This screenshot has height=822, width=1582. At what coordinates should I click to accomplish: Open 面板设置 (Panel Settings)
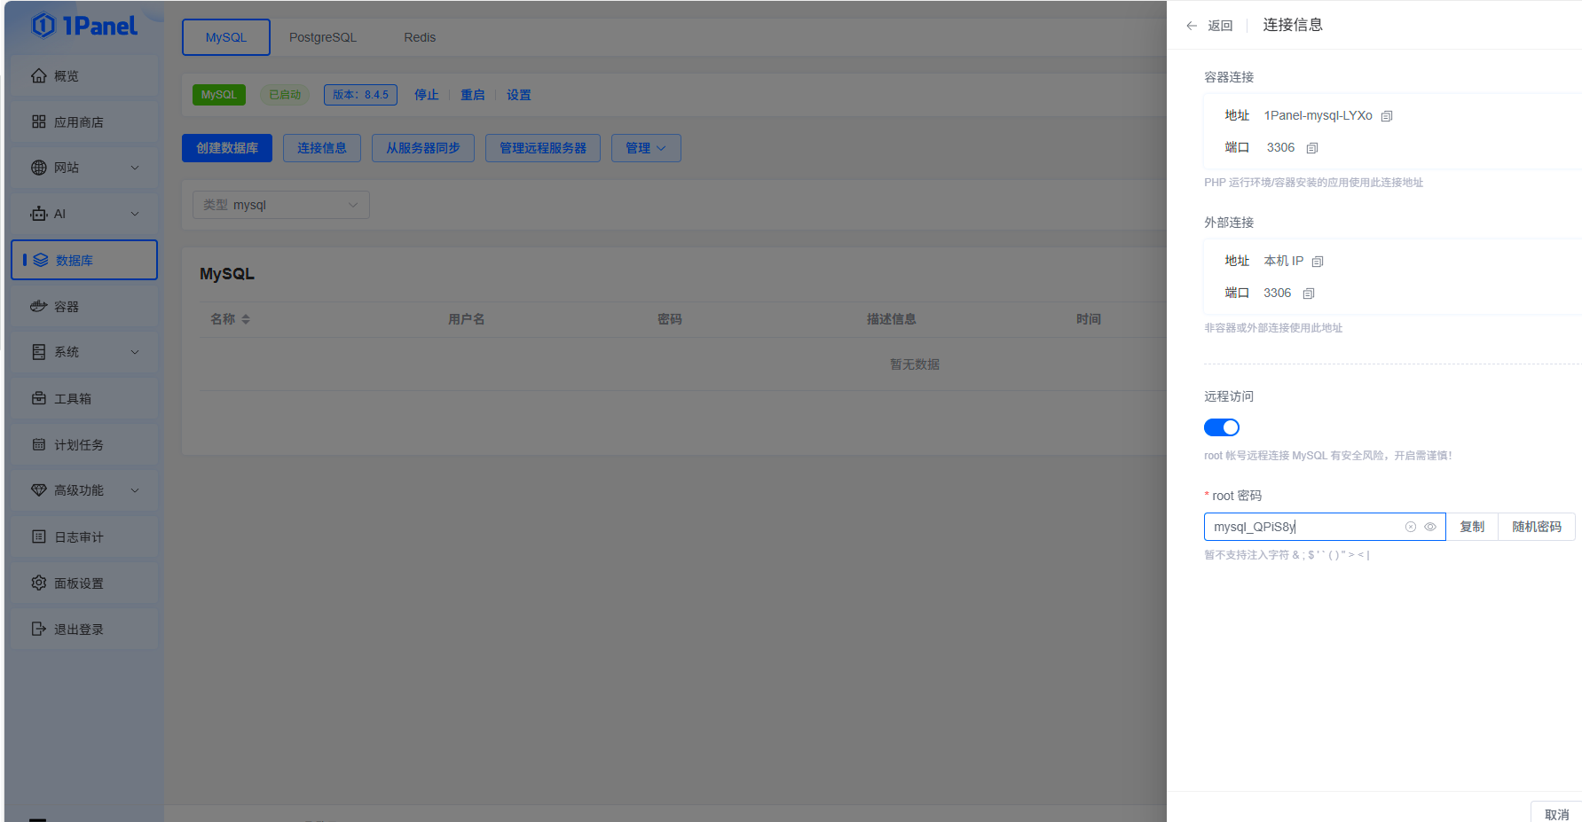(82, 583)
